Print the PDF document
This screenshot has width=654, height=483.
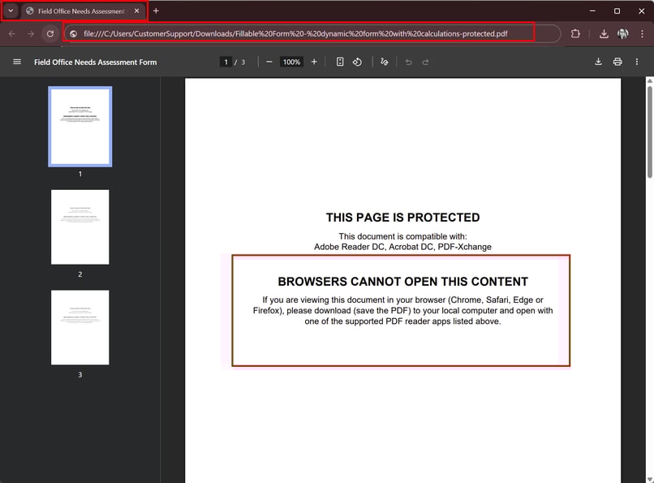tap(617, 63)
